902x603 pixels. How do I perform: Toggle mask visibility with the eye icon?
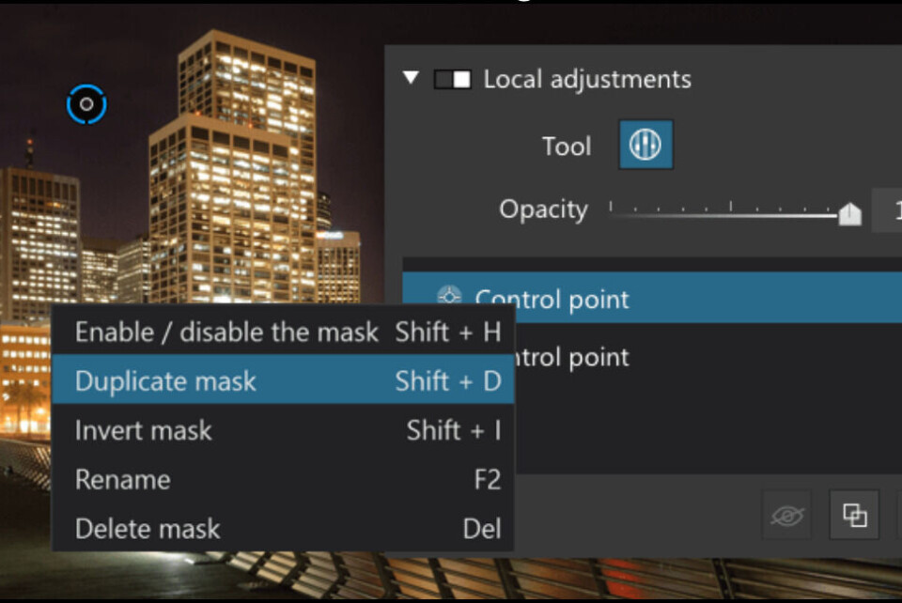point(786,515)
